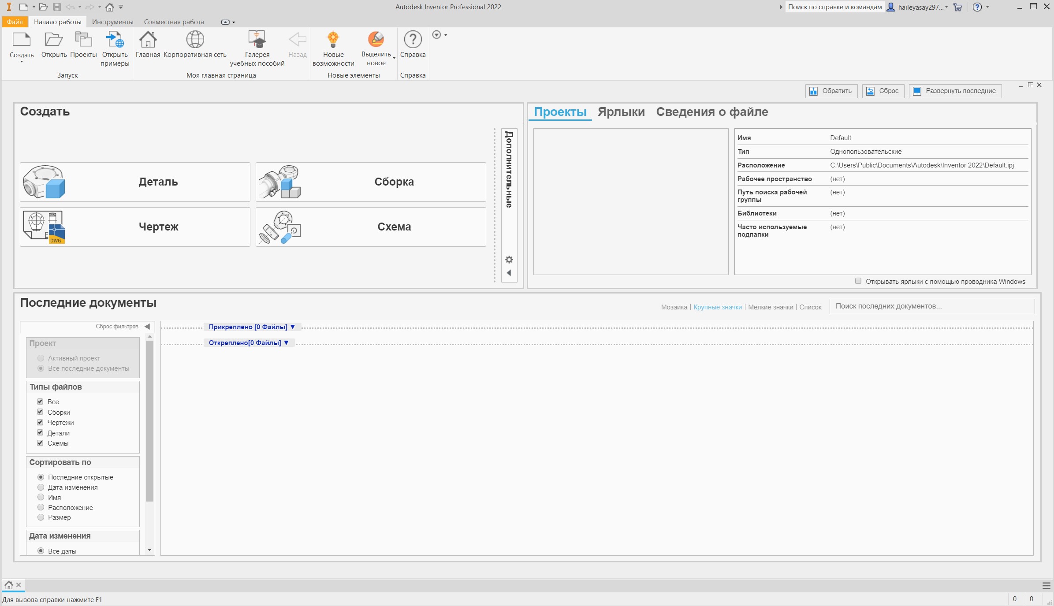Open the Файл menu tab
This screenshot has height=606, width=1054.
point(15,22)
